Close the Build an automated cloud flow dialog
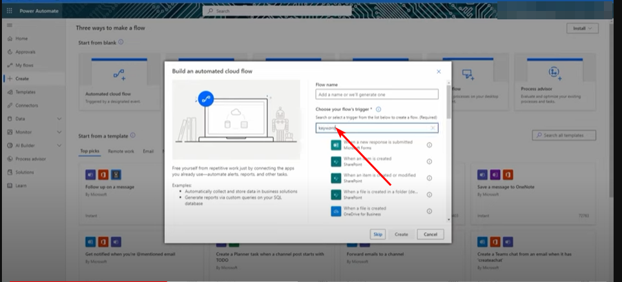The height and width of the screenshot is (282, 622). click(x=439, y=72)
